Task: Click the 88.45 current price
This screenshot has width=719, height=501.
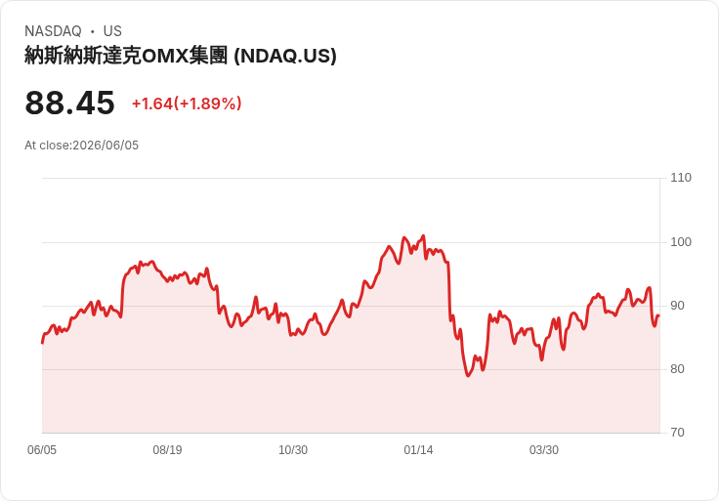Action: click(69, 103)
